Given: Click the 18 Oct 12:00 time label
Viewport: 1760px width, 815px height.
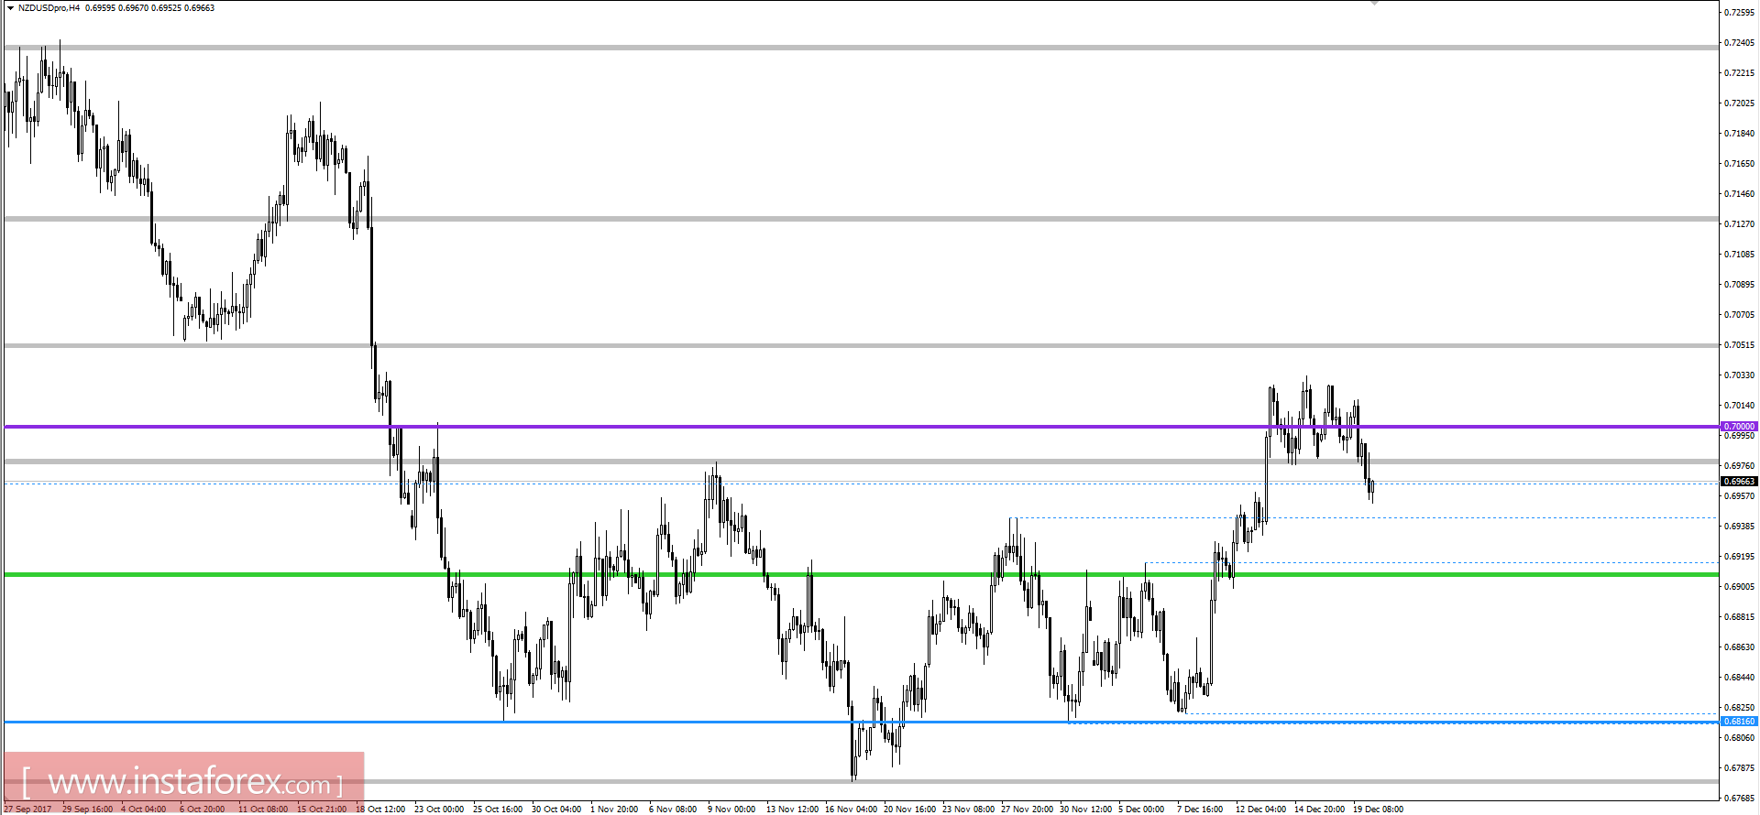Looking at the screenshot, I should pos(380,809).
